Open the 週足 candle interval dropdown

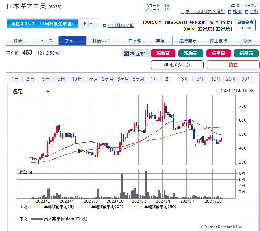point(31,91)
